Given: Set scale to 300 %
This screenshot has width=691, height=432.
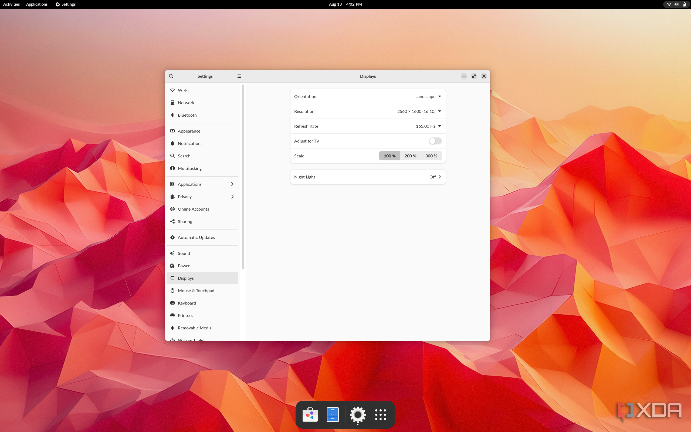Looking at the screenshot, I should pyautogui.click(x=431, y=156).
